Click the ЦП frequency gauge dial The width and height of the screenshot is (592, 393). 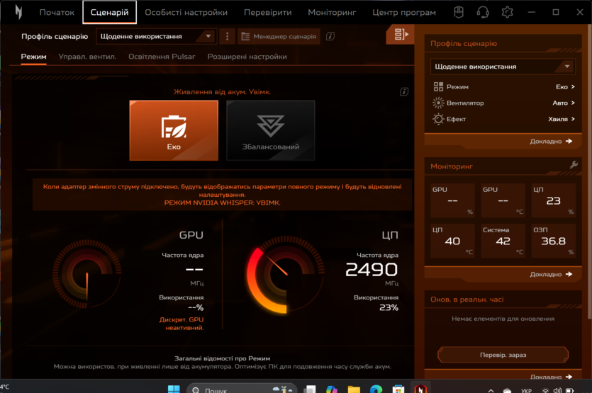(x=286, y=275)
